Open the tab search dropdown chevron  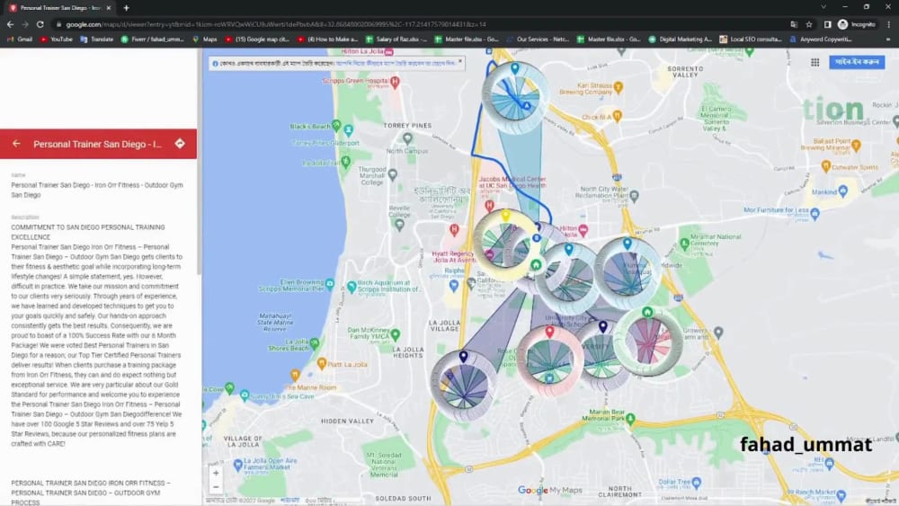[823, 7]
